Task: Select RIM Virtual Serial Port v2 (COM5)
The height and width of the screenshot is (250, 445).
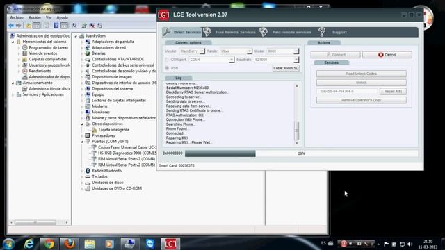Action: 127,165
